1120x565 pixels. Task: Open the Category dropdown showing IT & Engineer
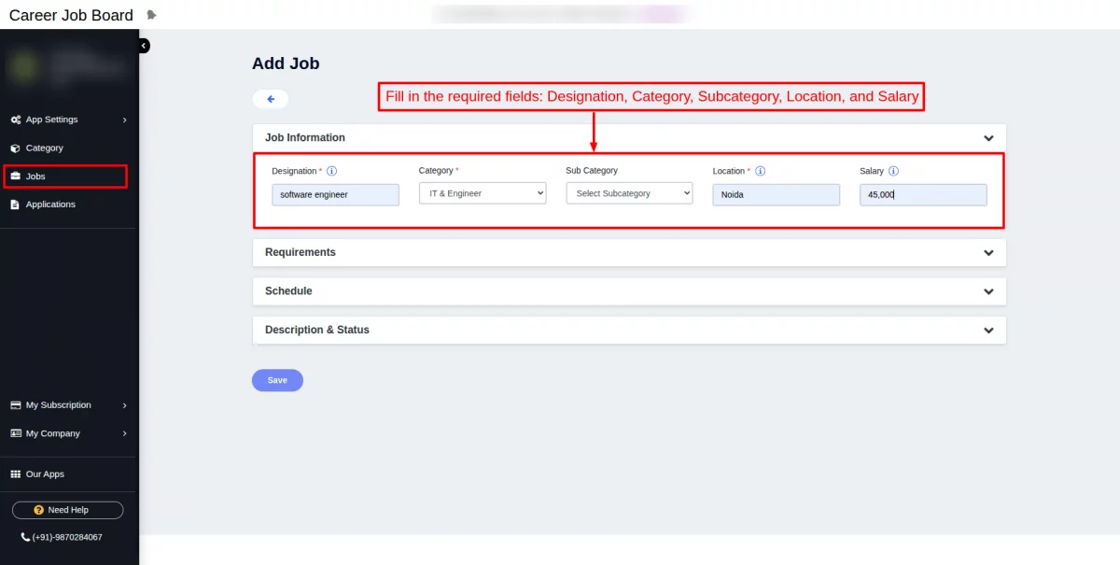coord(483,192)
